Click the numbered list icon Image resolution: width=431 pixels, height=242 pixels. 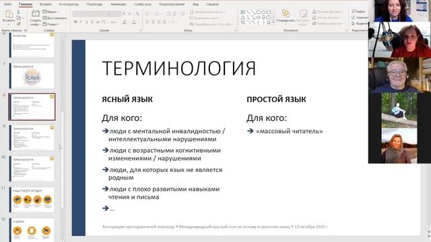[157, 13]
